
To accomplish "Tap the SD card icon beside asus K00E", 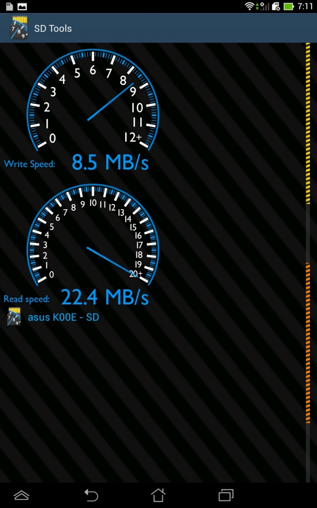I will (x=14, y=317).
